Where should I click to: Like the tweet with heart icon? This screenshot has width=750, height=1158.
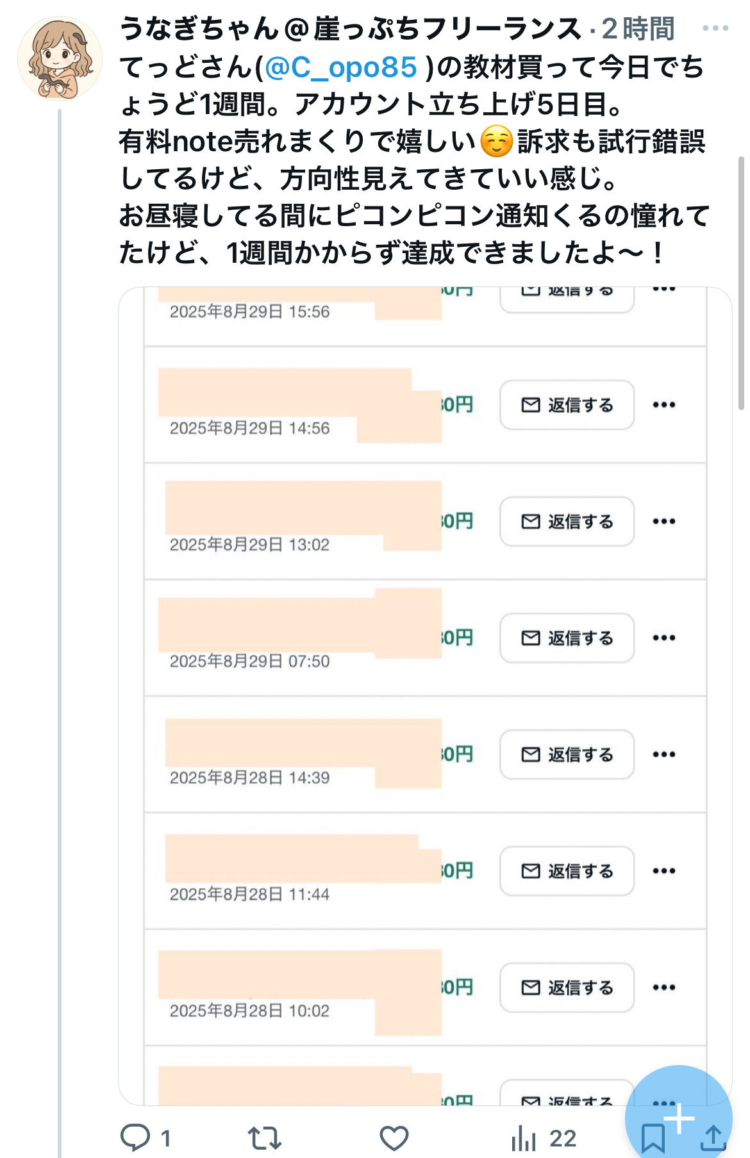[x=394, y=1137]
